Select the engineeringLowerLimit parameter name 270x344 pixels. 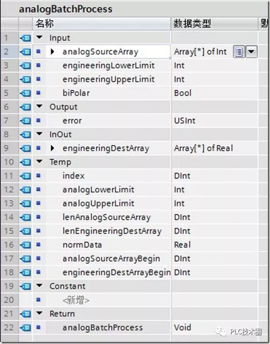(x=109, y=66)
